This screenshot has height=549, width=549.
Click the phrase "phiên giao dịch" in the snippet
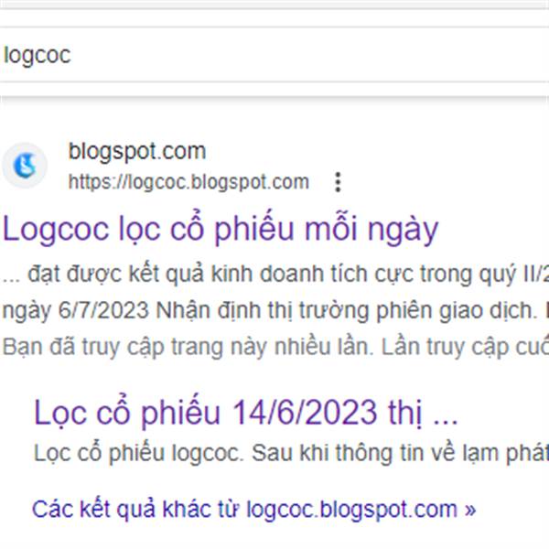coord(457,310)
